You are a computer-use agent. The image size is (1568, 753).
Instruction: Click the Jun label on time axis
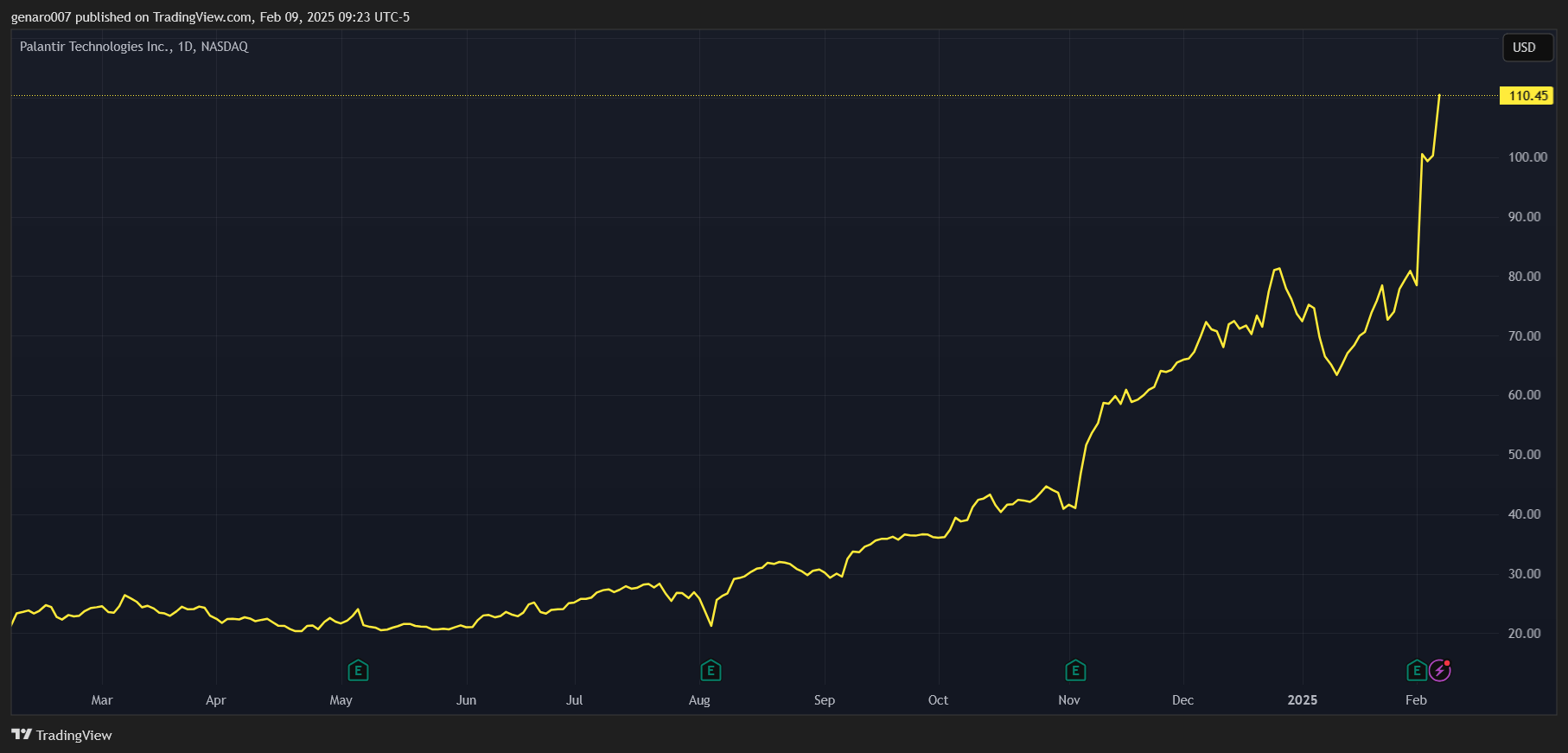pyautogui.click(x=467, y=700)
